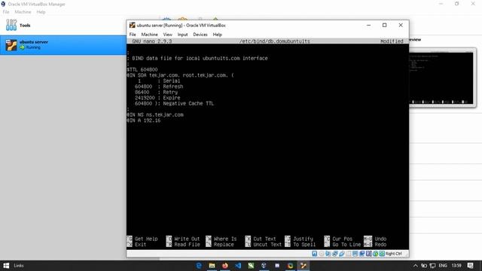Open the Chrome icon on taskbar
Image resolution: width=482 pixels, height=271 pixels.
[x=290, y=266]
